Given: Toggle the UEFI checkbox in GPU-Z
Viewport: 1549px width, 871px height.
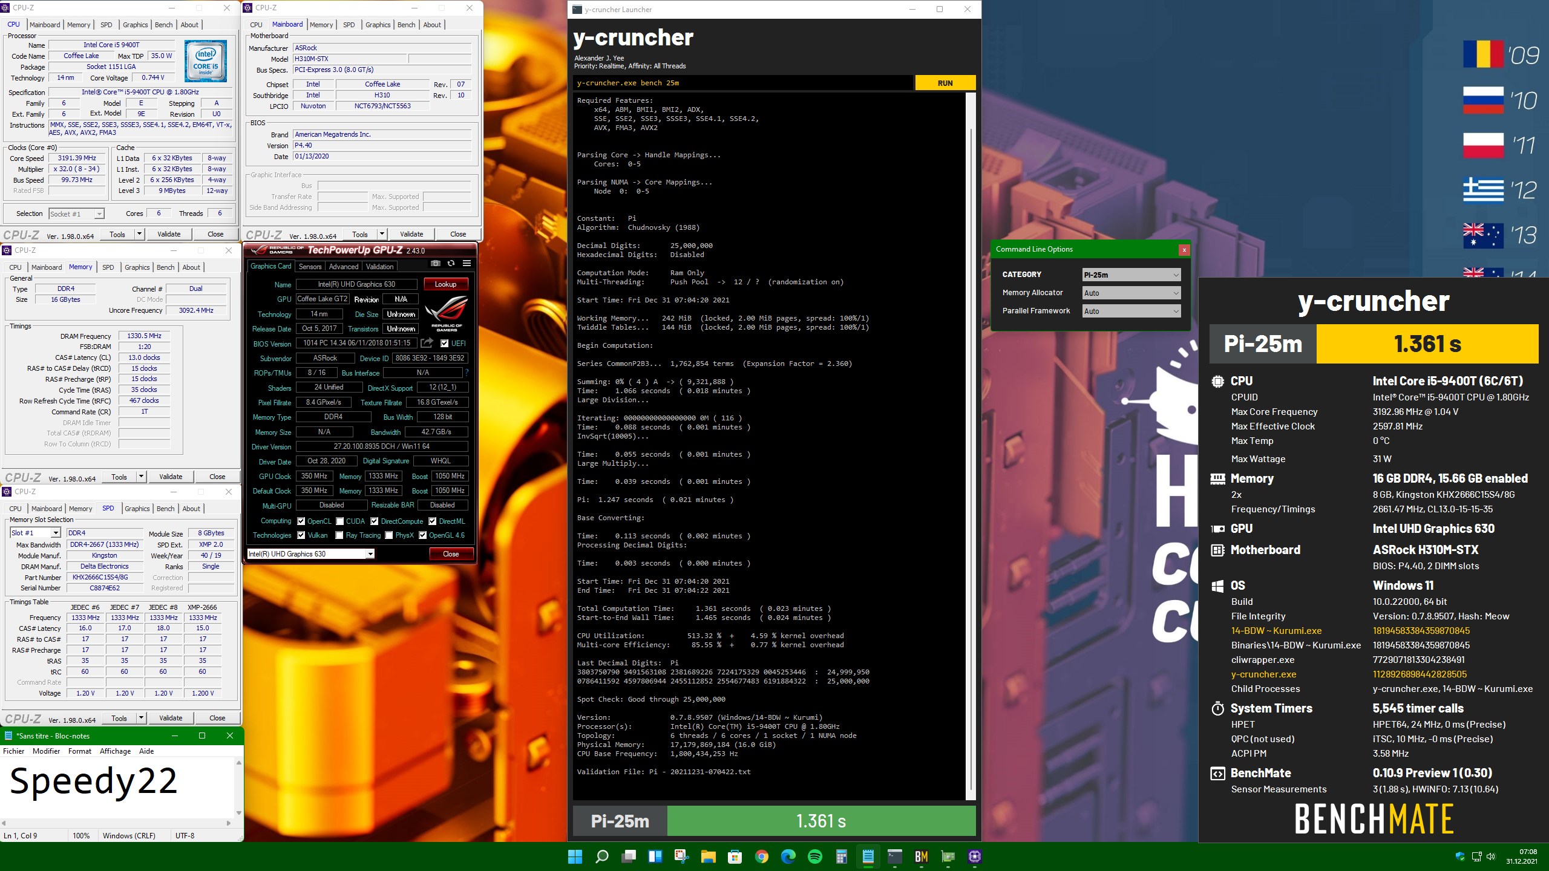Looking at the screenshot, I should click(x=445, y=343).
